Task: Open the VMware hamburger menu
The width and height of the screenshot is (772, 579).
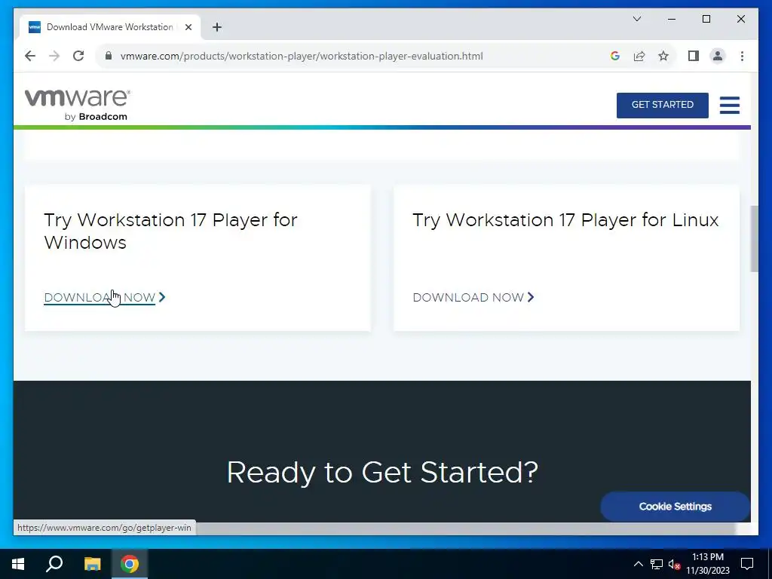Action: pos(730,105)
